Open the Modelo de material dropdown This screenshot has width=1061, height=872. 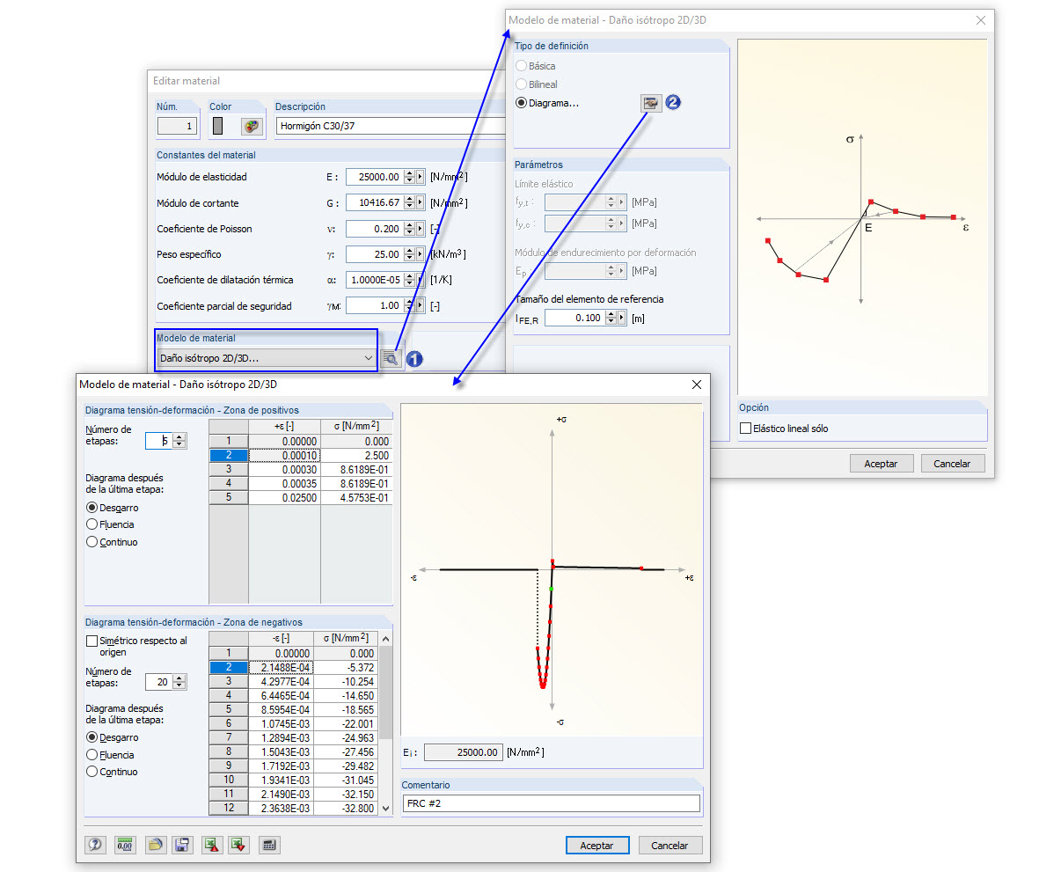[x=268, y=358]
